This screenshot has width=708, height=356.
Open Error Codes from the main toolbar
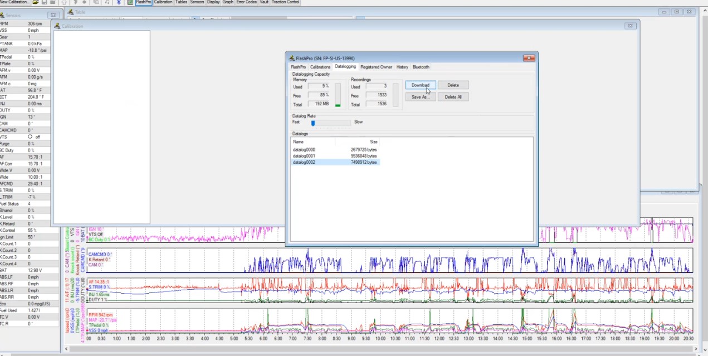247,2
